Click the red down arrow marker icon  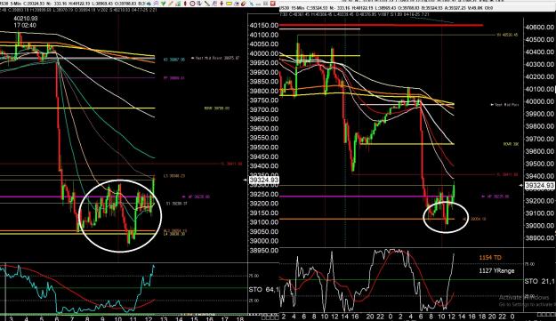[x=222, y=4]
